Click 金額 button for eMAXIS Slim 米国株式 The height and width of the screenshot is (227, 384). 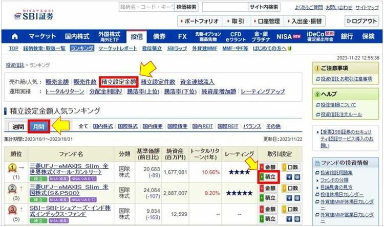coord(268,188)
